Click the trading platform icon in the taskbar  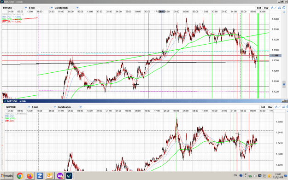coord(69,176)
